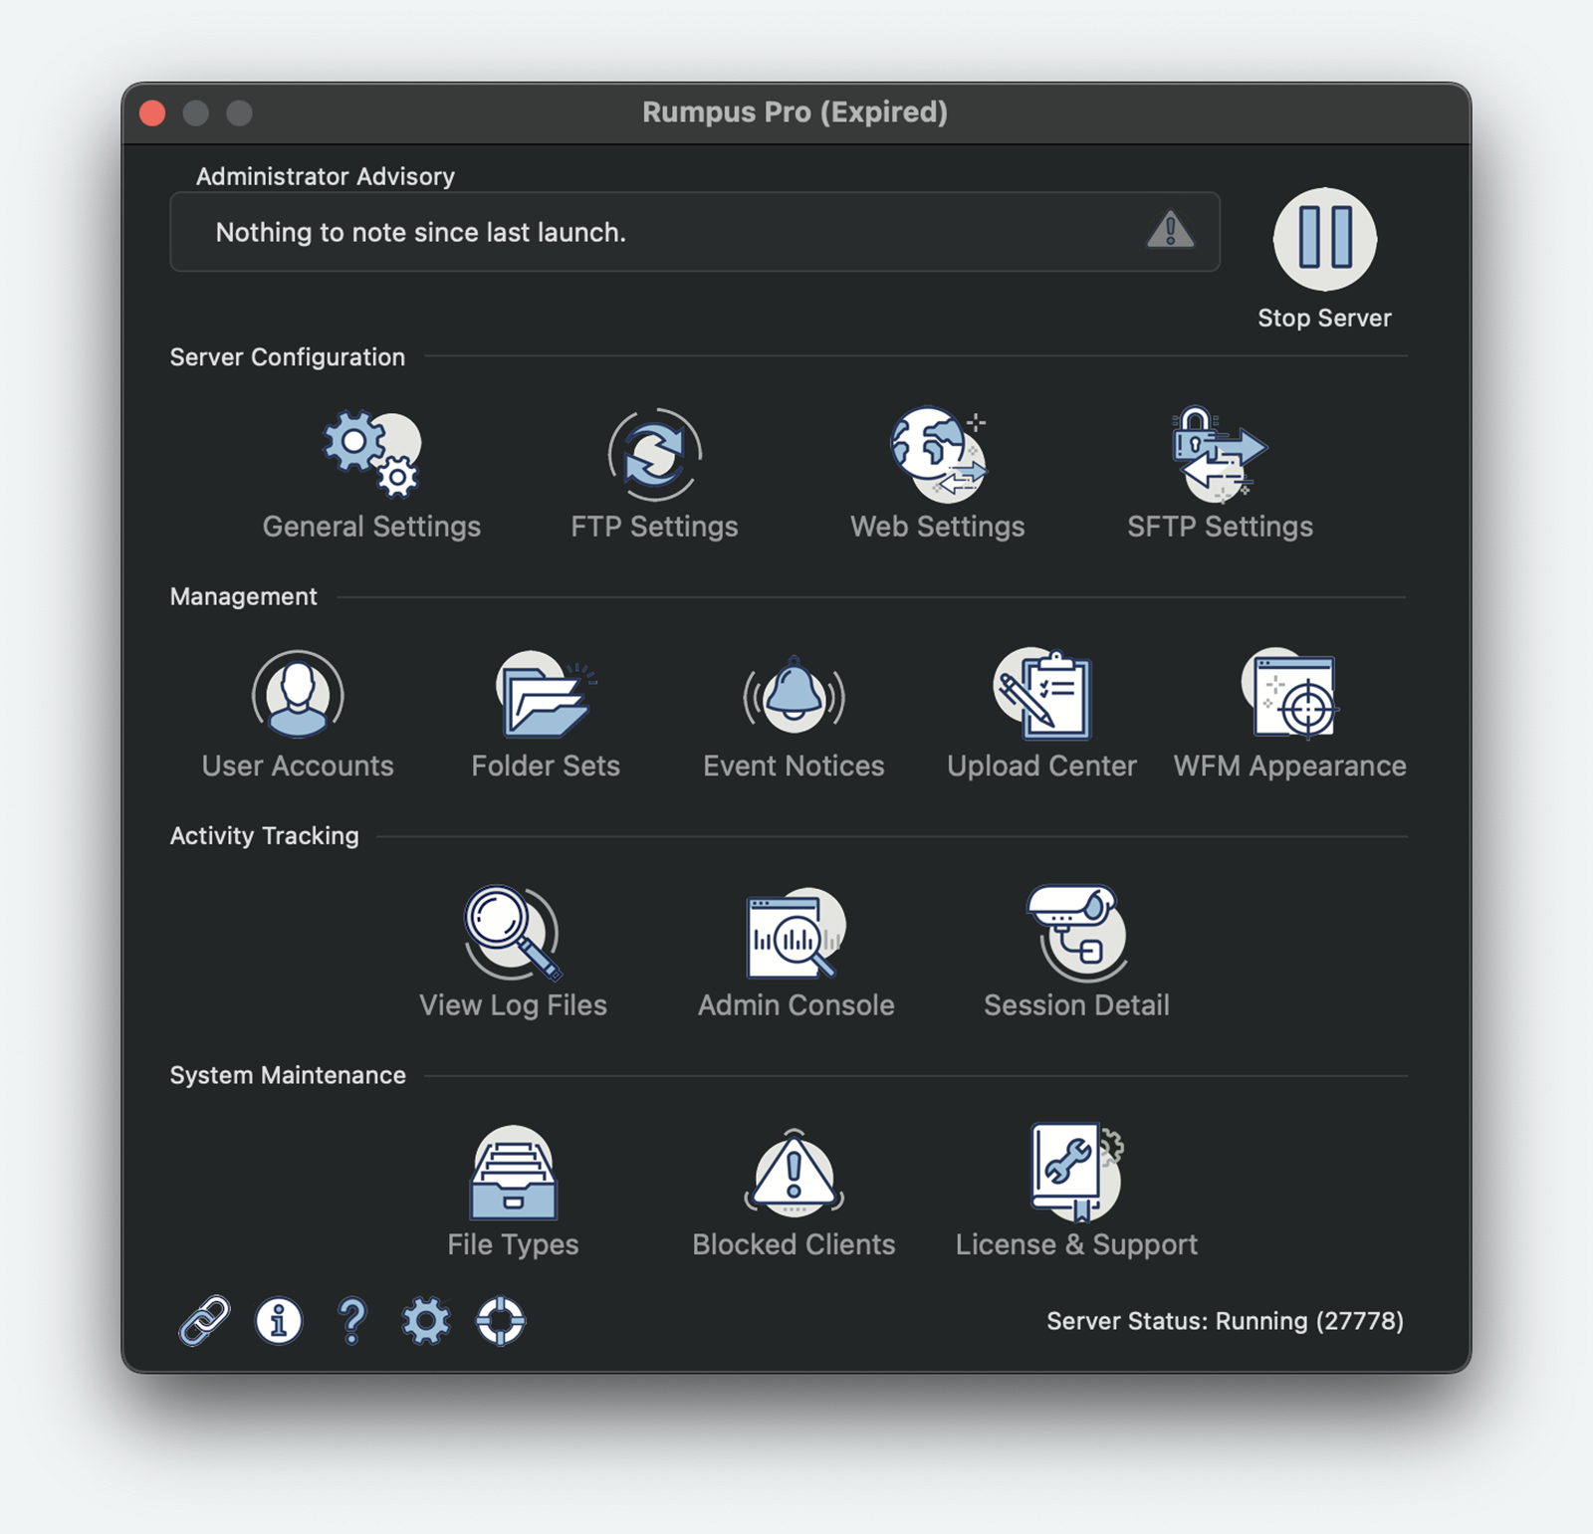Open General Settings gears icon
The image size is (1593, 1534).
coord(372,453)
